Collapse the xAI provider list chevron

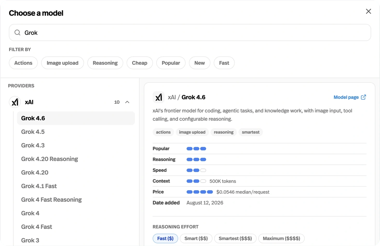coord(127,102)
